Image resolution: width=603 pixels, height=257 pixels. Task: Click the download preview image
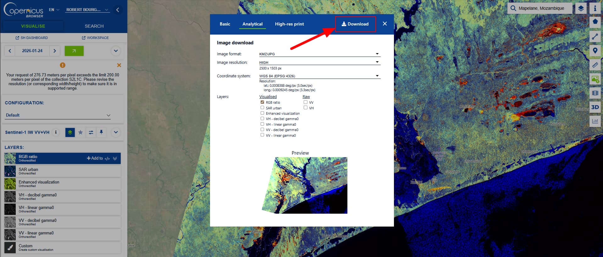304,185
